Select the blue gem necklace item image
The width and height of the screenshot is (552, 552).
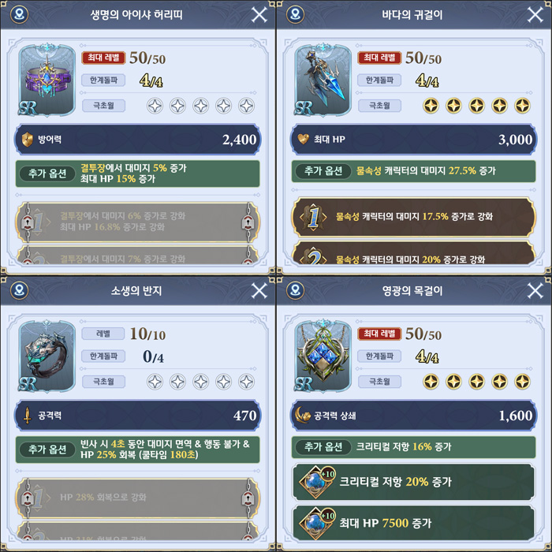(x=323, y=356)
